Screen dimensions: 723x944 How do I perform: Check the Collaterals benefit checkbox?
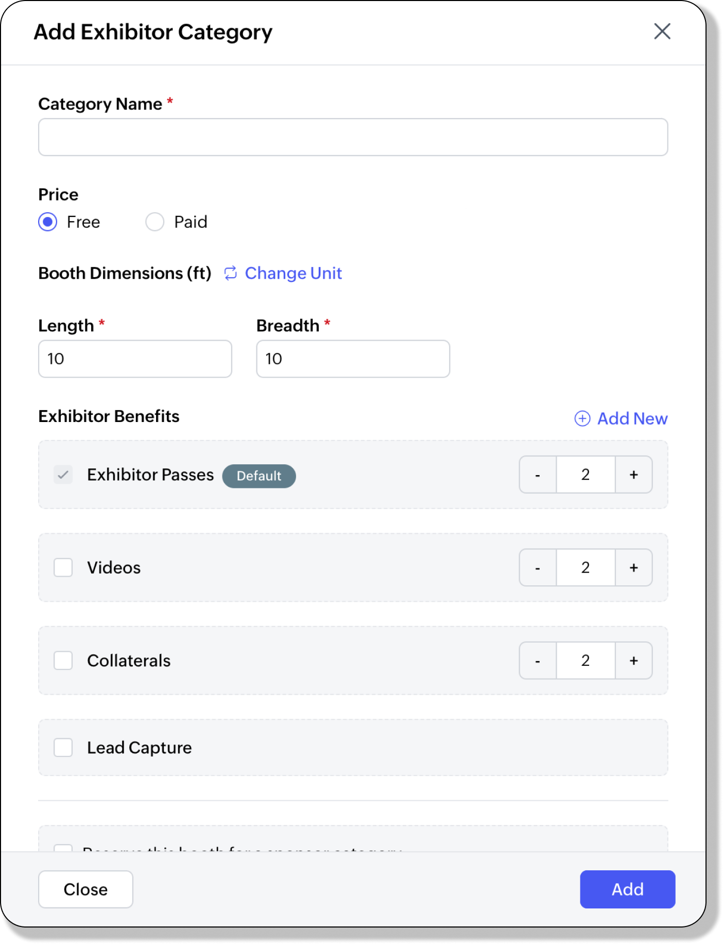[63, 661]
